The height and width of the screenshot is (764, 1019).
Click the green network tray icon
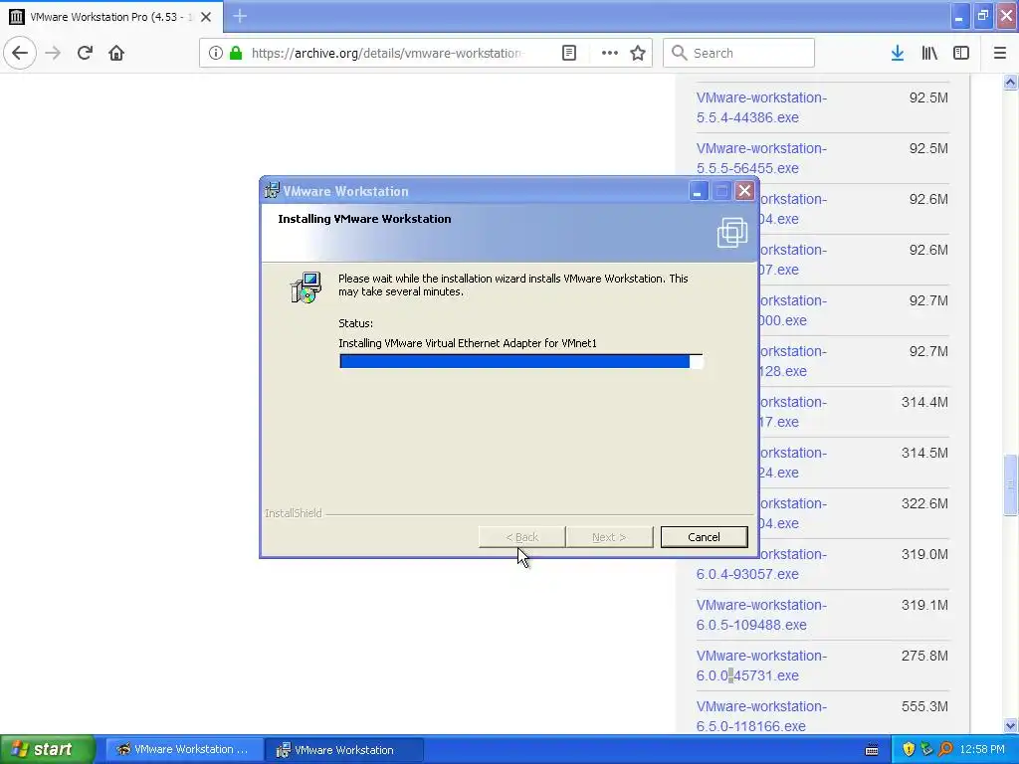926,750
